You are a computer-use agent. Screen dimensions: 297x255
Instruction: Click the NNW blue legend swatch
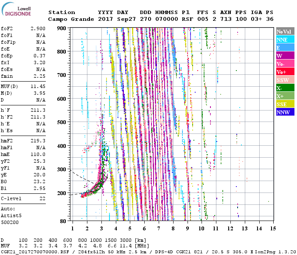point(285,112)
